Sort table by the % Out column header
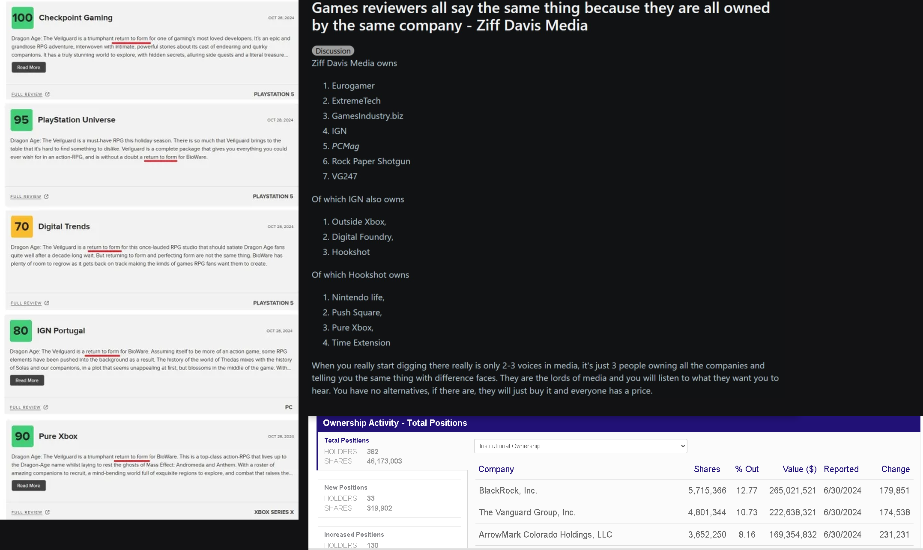The height and width of the screenshot is (550, 923). coord(747,469)
